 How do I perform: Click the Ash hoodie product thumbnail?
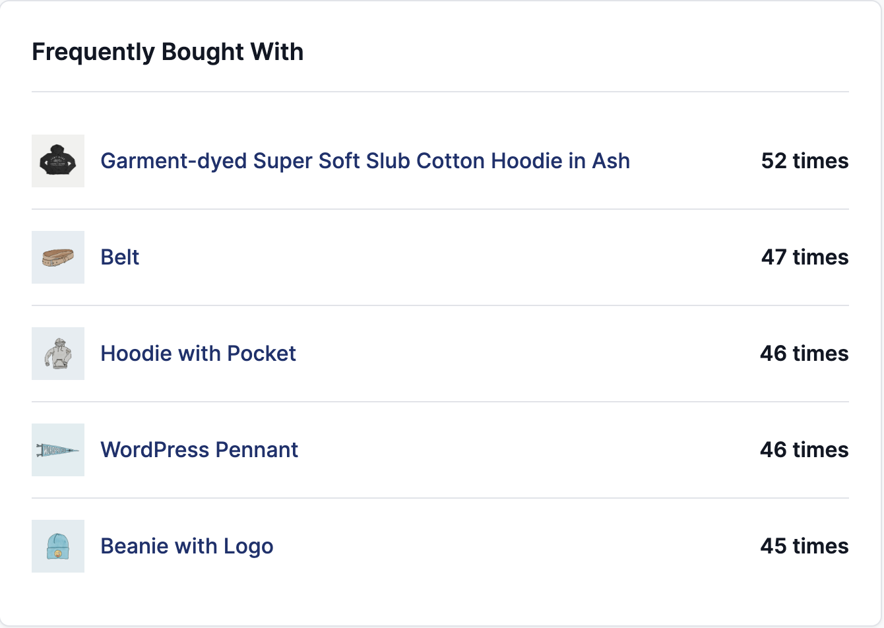(x=58, y=161)
